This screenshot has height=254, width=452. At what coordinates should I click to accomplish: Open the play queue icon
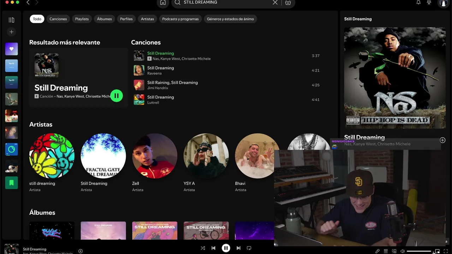pos(386,251)
